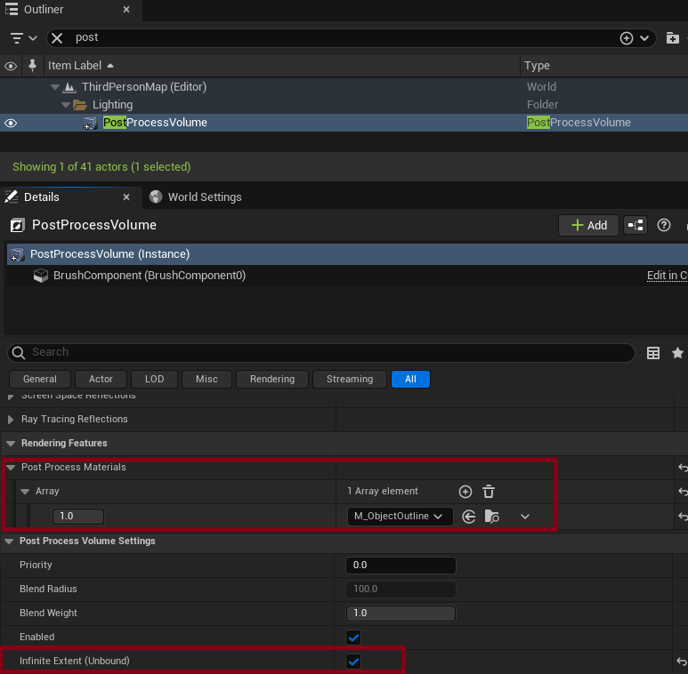Collapse the Rendering Features category
The image size is (688, 674).
coord(11,443)
